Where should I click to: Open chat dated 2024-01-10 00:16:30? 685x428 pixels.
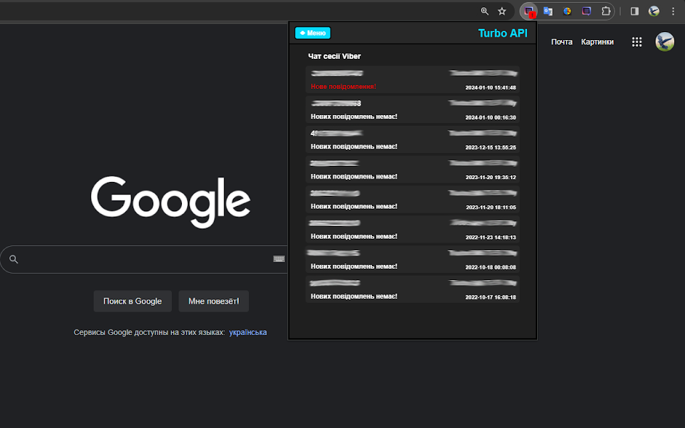(412, 109)
